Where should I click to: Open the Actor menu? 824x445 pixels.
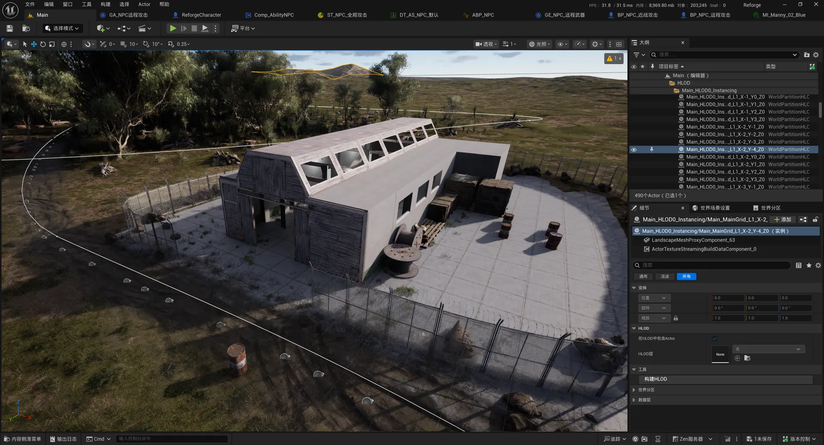point(144,4)
